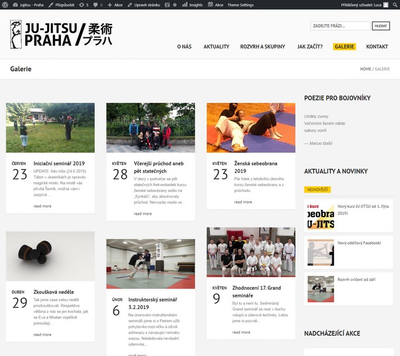The width and height of the screenshot is (400, 356).
Task: Click the admin bar search magnifier
Action: 395,5
